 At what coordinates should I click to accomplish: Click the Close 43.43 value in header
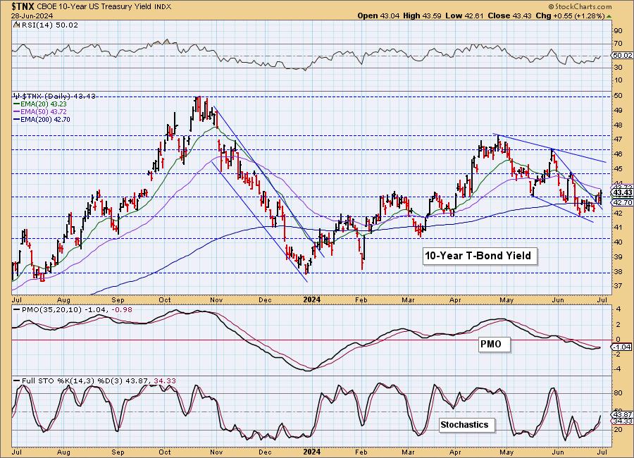(x=510, y=16)
